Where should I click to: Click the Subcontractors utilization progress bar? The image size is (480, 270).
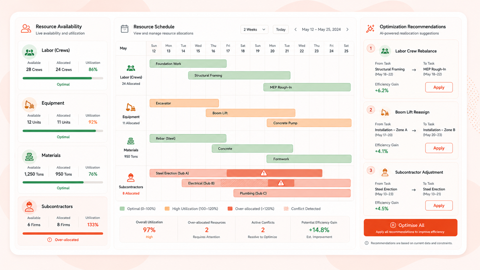coord(63,234)
